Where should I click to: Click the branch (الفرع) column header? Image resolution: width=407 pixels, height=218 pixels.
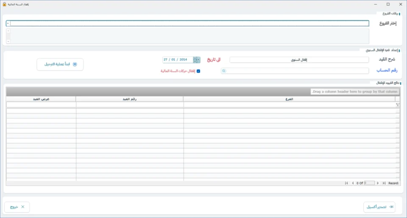[x=289, y=99]
